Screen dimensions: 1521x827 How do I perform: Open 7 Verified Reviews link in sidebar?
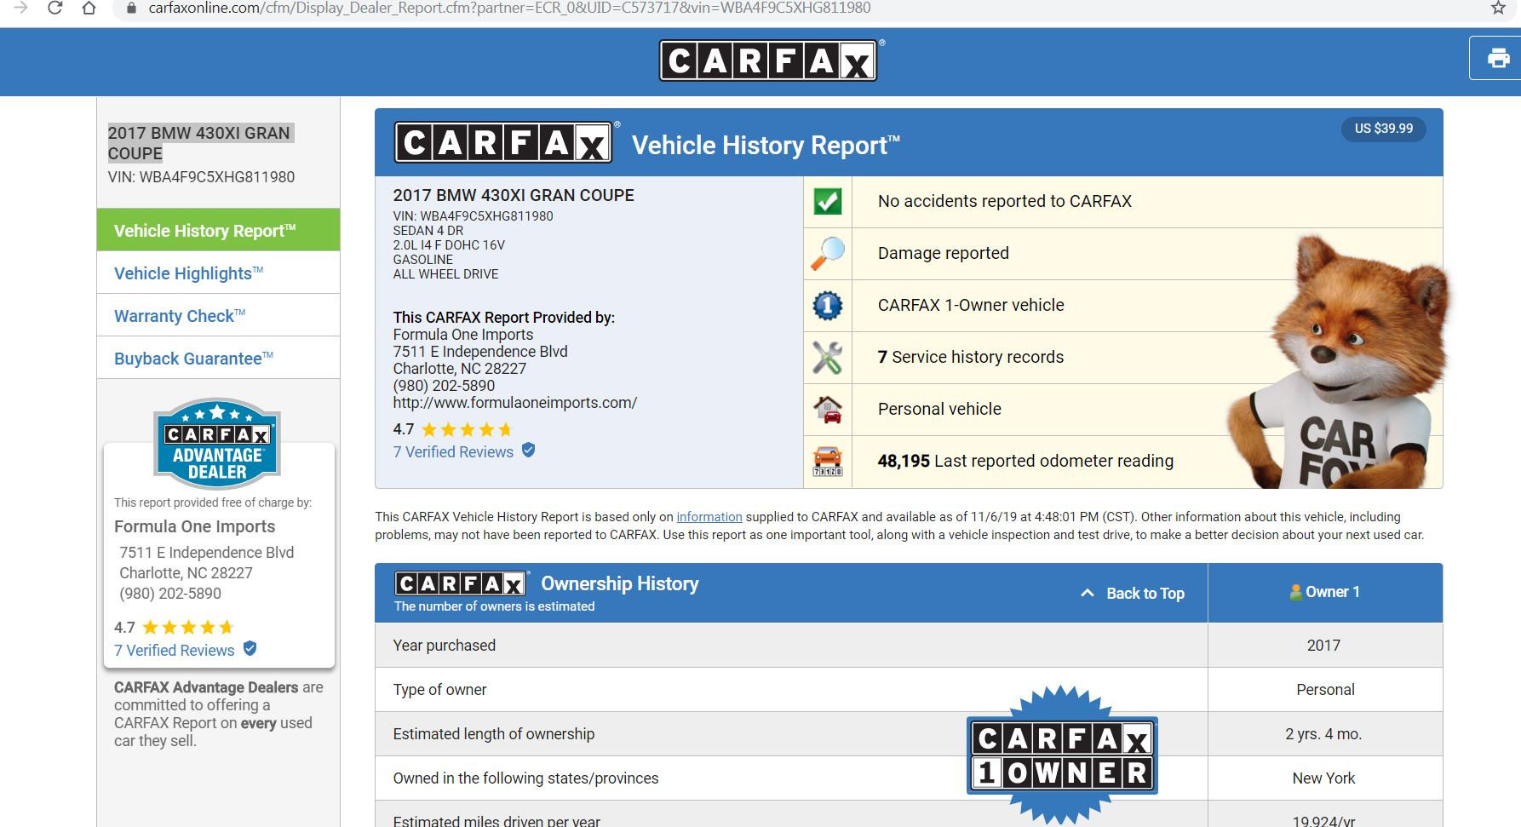click(x=175, y=650)
